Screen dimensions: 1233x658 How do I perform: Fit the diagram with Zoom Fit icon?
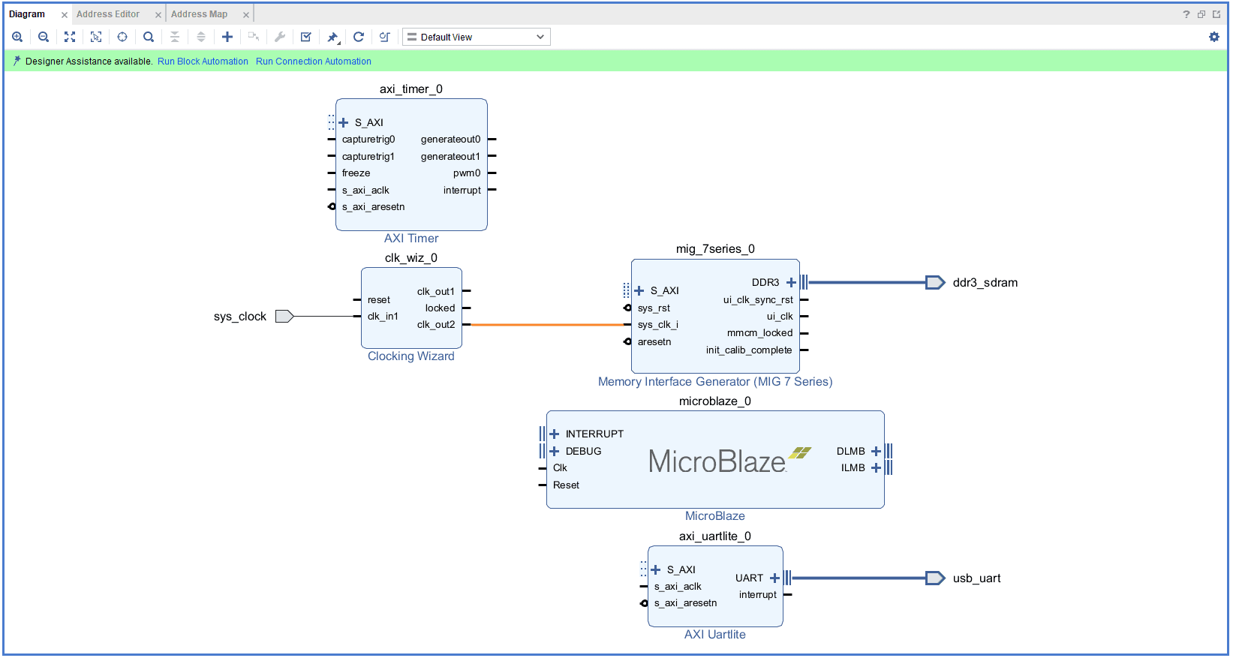pyautogui.click(x=70, y=37)
